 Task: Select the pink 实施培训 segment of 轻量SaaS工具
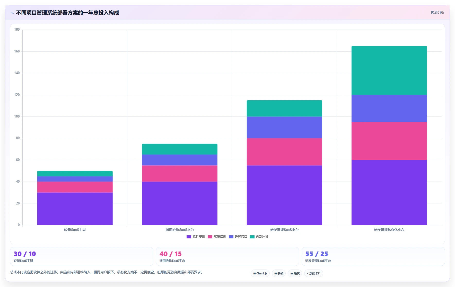coord(75,187)
